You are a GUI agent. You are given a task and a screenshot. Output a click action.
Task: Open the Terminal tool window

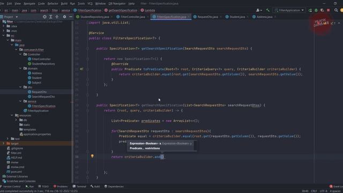[x=79, y=187]
